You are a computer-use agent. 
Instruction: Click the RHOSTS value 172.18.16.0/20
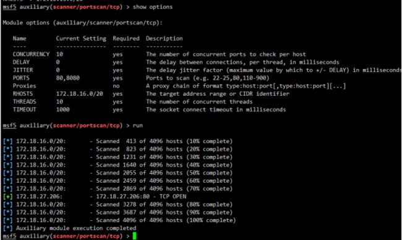click(80, 94)
